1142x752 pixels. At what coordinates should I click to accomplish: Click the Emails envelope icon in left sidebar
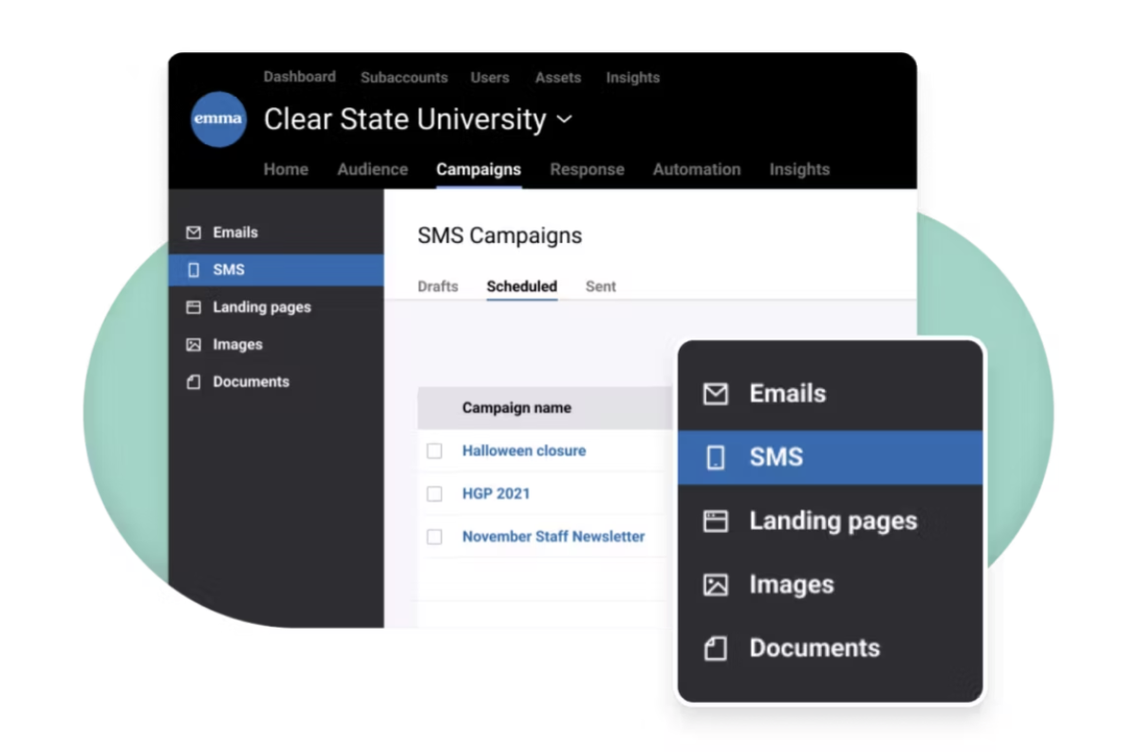point(194,232)
